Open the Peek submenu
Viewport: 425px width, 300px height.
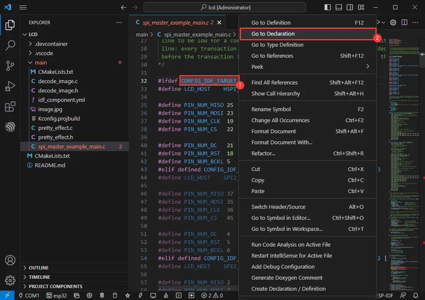257,67
